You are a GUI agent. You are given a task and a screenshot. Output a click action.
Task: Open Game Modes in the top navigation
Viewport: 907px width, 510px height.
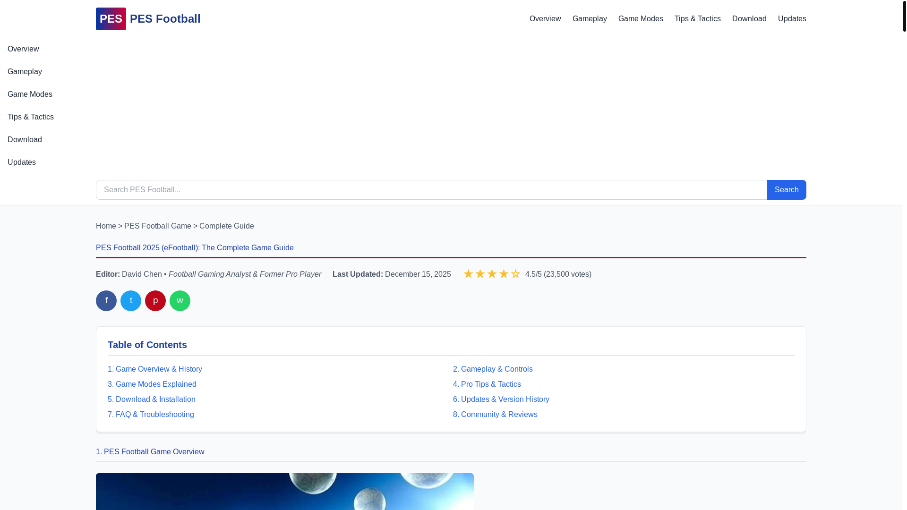click(x=641, y=19)
